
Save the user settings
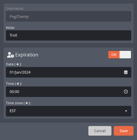coord(124,131)
